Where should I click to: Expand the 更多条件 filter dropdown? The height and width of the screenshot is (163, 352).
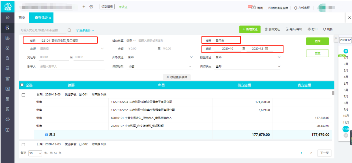pos(85,30)
